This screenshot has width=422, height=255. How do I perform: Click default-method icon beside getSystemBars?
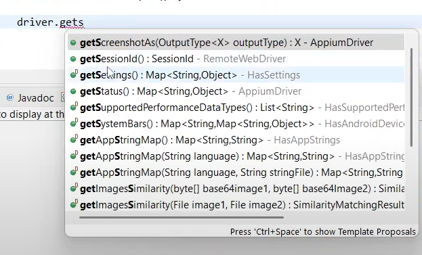pyautogui.click(x=74, y=123)
